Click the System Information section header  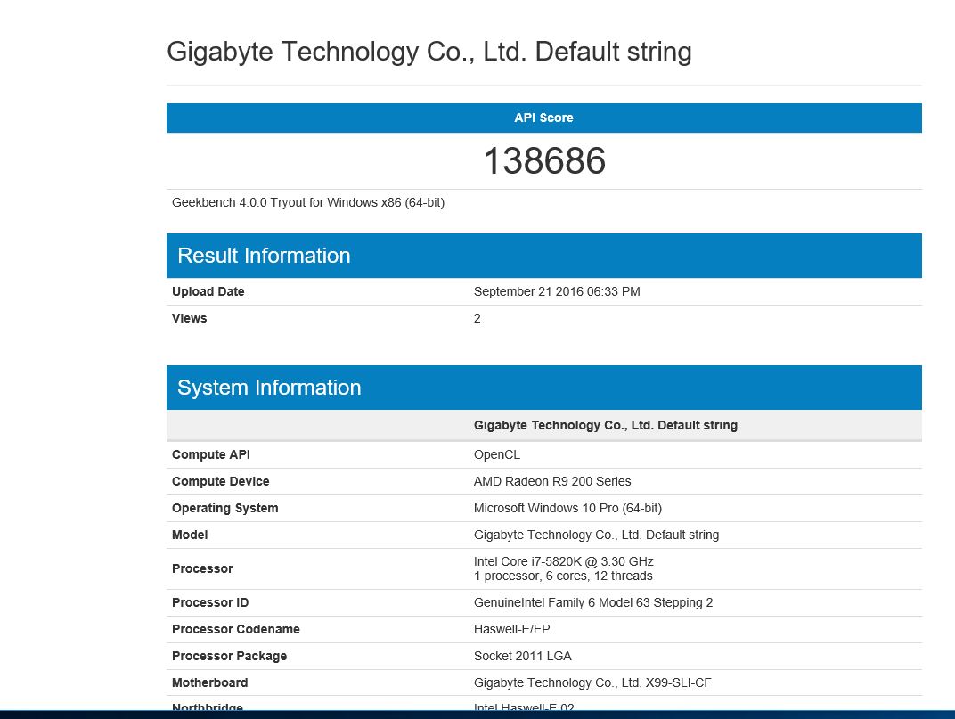[x=544, y=388]
